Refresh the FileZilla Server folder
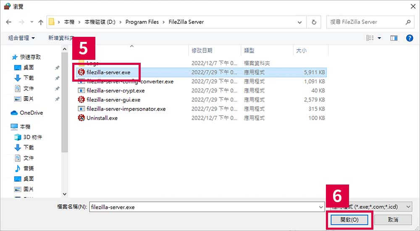This screenshot has height=231, width=420. [314, 22]
